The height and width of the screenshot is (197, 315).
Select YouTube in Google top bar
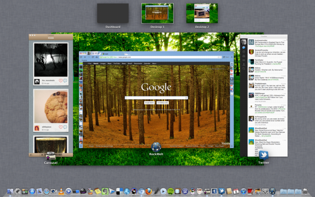117,63
